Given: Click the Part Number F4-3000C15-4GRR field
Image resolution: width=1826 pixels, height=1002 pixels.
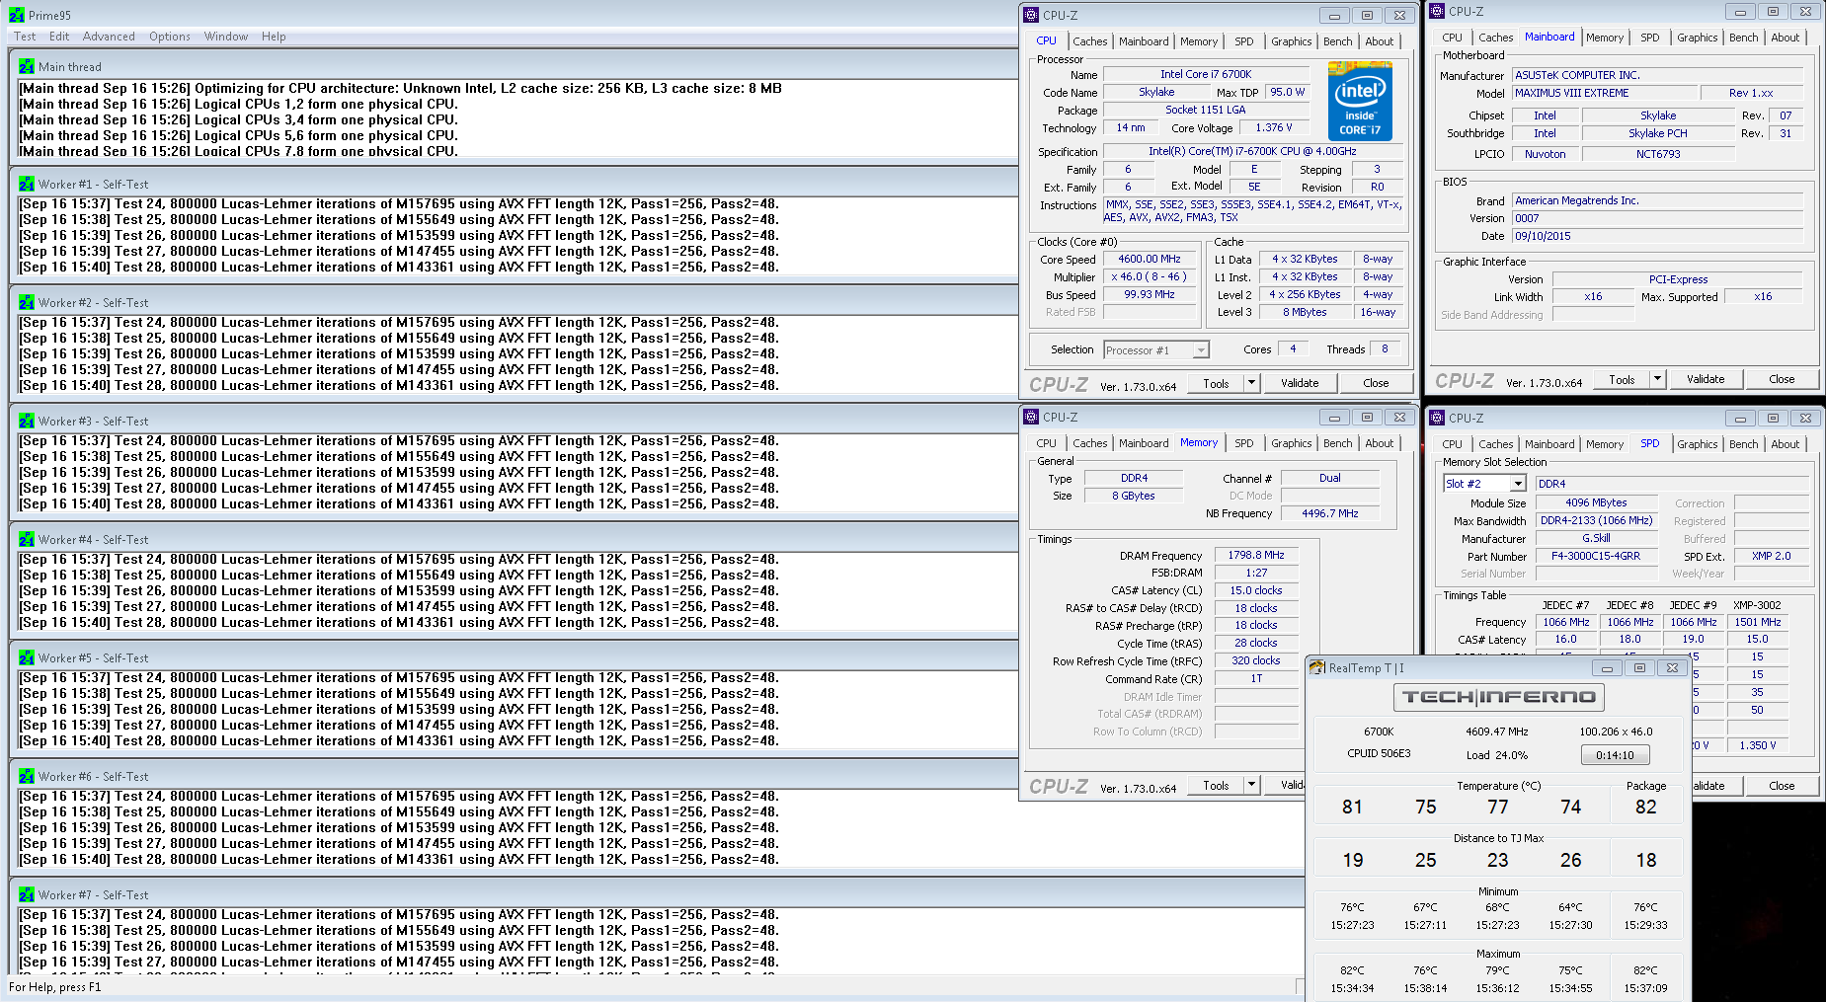Looking at the screenshot, I should pyautogui.click(x=1596, y=556).
